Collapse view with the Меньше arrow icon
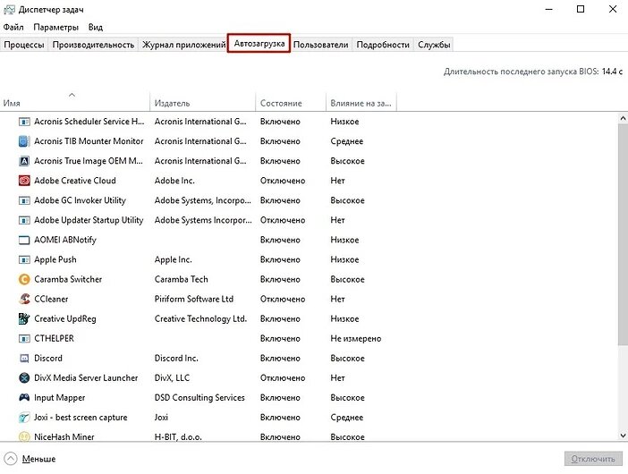 (x=11, y=459)
